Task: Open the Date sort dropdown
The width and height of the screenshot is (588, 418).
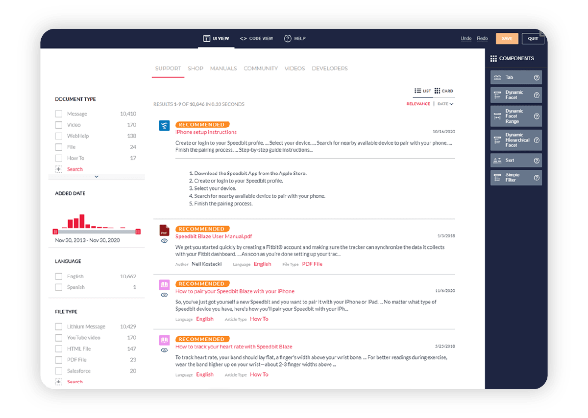Action: 445,104
